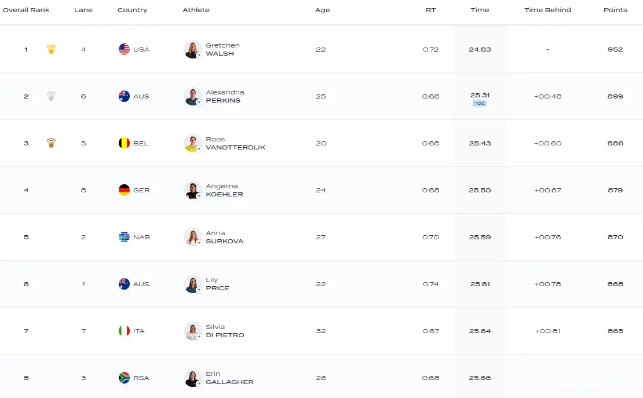643x398 pixels.
Task: Click the Belgium flag icon
Action: coord(124,143)
